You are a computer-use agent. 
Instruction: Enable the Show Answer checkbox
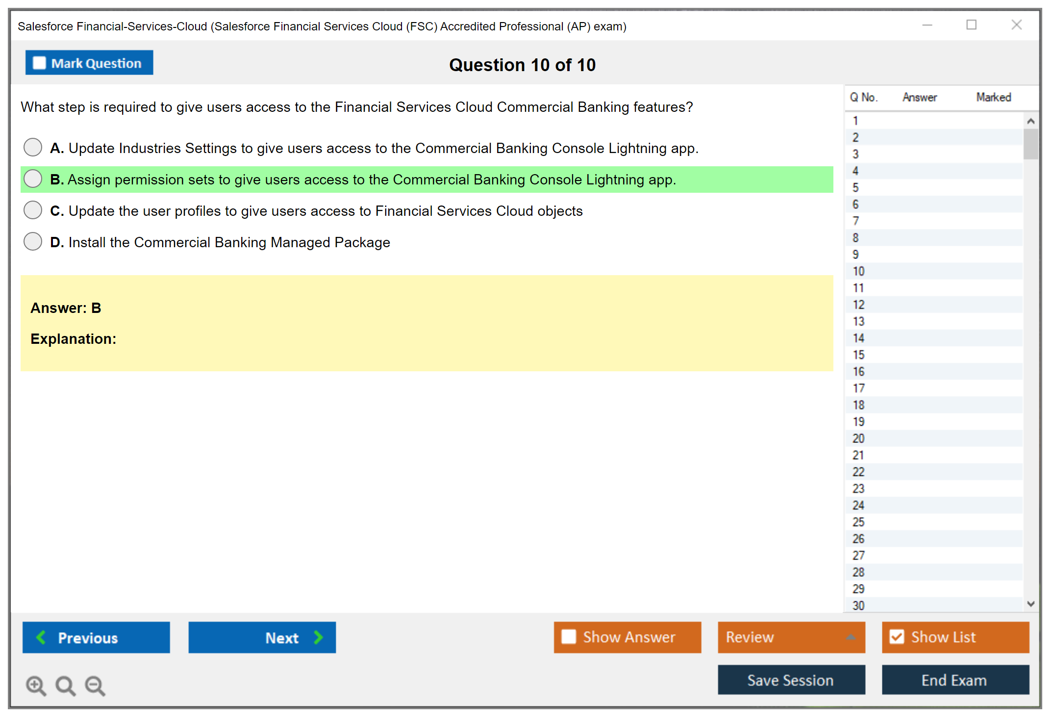pos(569,637)
